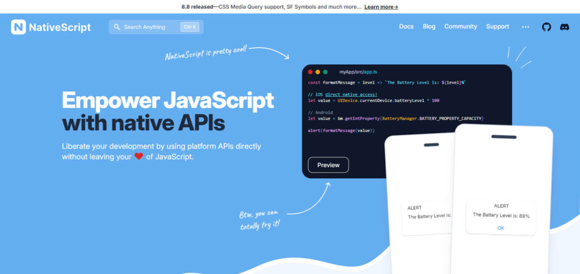The image size is (580, 274).
Task: Click the '8.8 released' banner text
Action: coord(197,7)
